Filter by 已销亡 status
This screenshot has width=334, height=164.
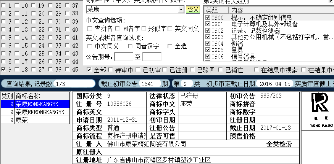click(221, 70)
